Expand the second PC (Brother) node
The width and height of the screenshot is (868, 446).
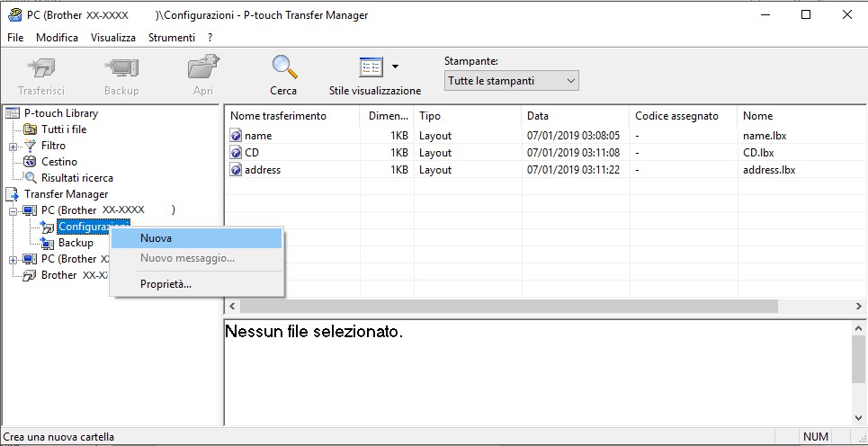(x=13, y=260)
